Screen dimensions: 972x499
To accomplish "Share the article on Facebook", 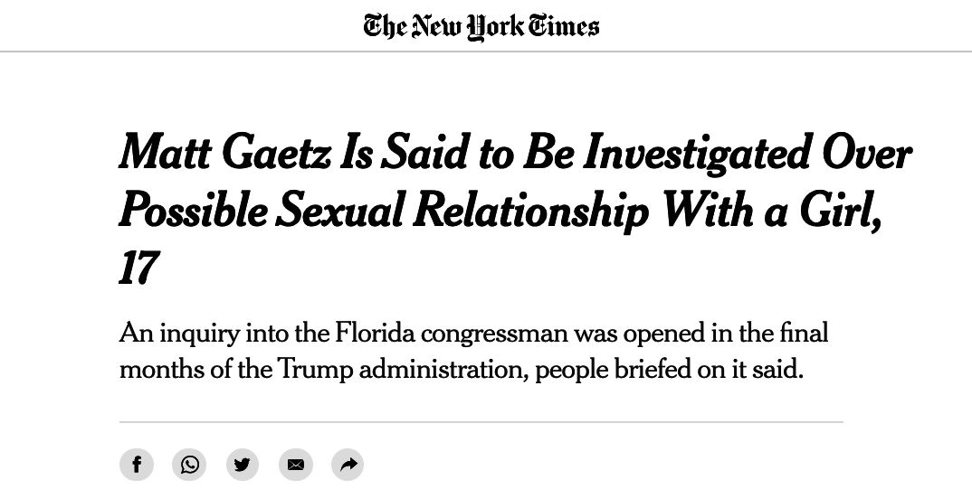I will click(137, 465).
